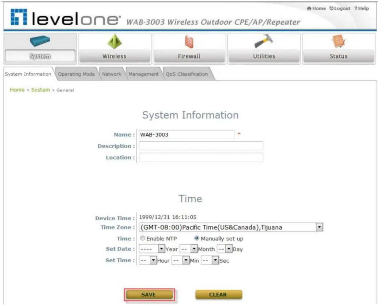Switch to the System Information tab
The width and height of the screenshot is (378, 305).
(28, 74)
